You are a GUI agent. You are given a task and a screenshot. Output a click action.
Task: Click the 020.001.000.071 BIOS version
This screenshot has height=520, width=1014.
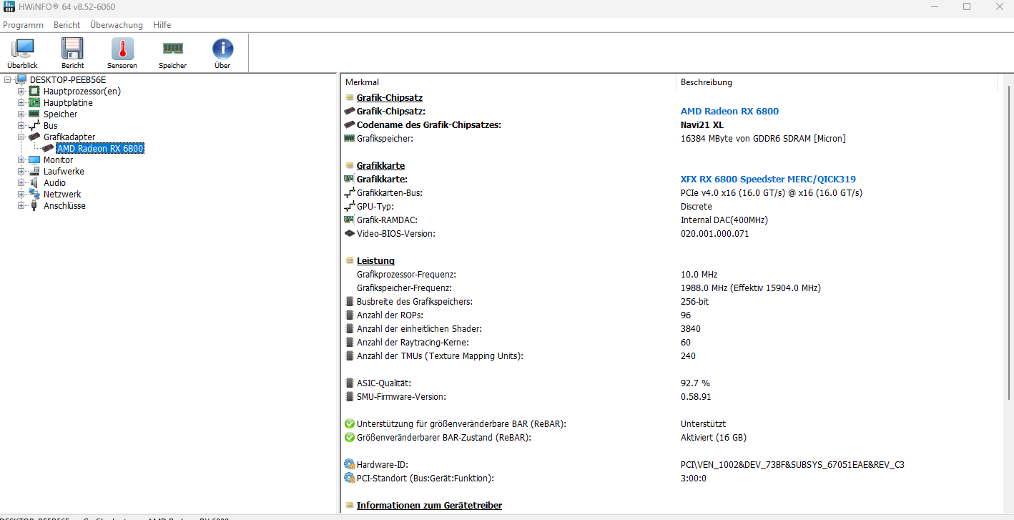pyautogui.click(x=714, y=233)
